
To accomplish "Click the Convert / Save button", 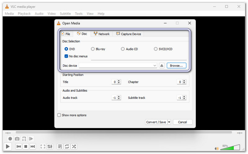I will [x=156, y=122].
